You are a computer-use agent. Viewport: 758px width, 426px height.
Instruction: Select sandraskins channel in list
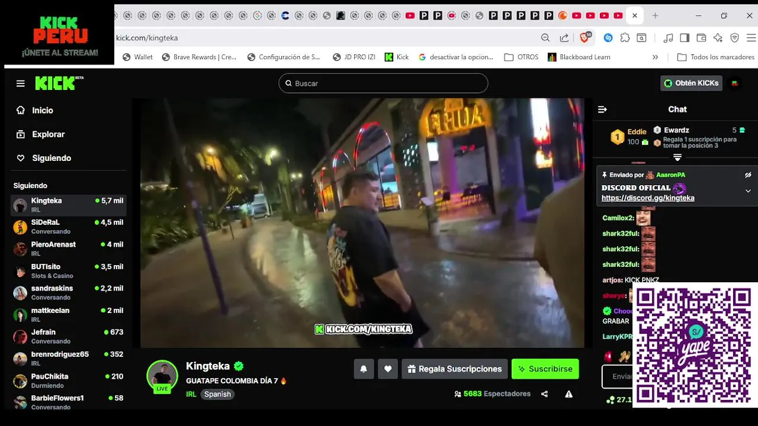pos(68,293)
